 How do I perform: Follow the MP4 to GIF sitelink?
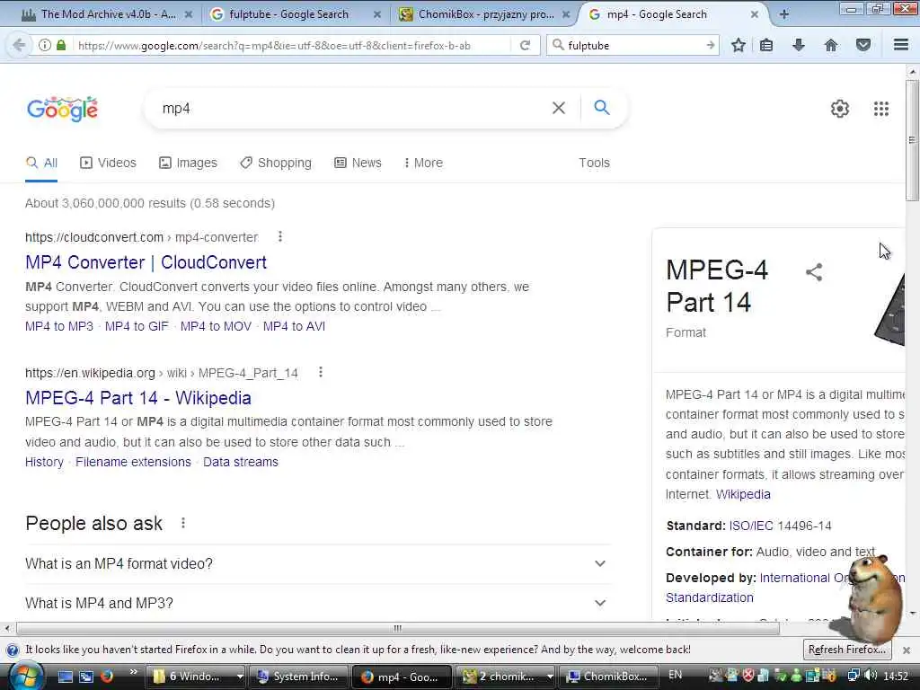point(137,326)
